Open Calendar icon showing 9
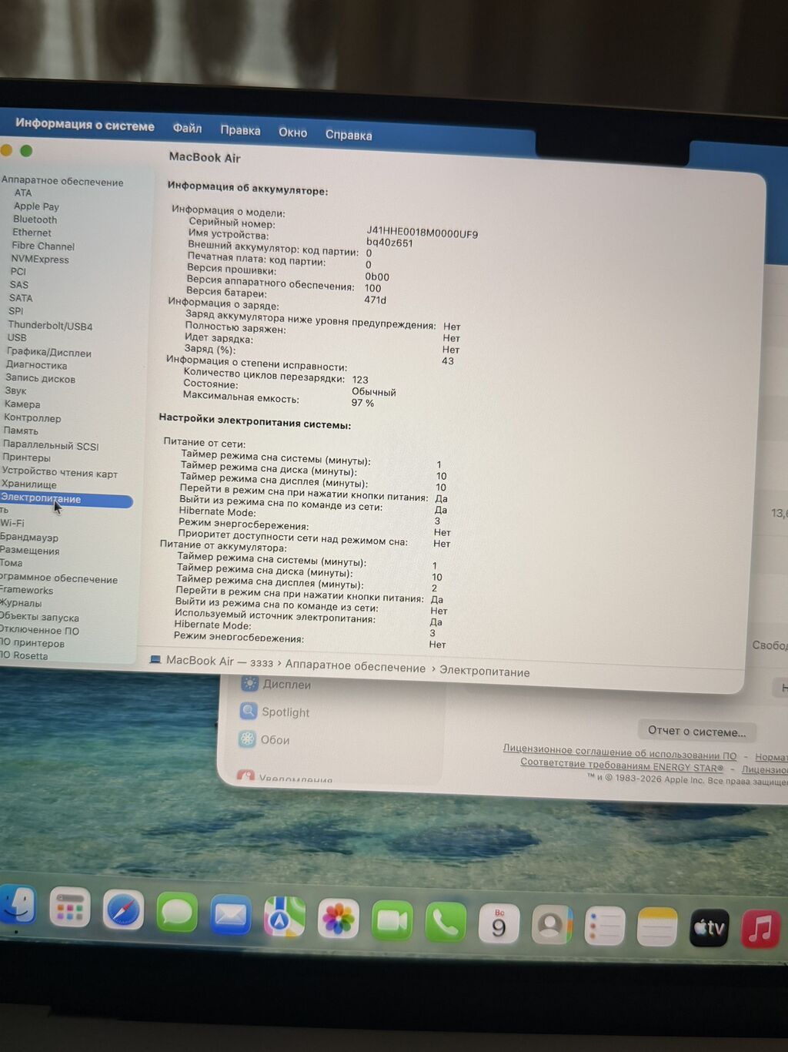Screen dimensions: 788x1052 (x=499, y=924)
